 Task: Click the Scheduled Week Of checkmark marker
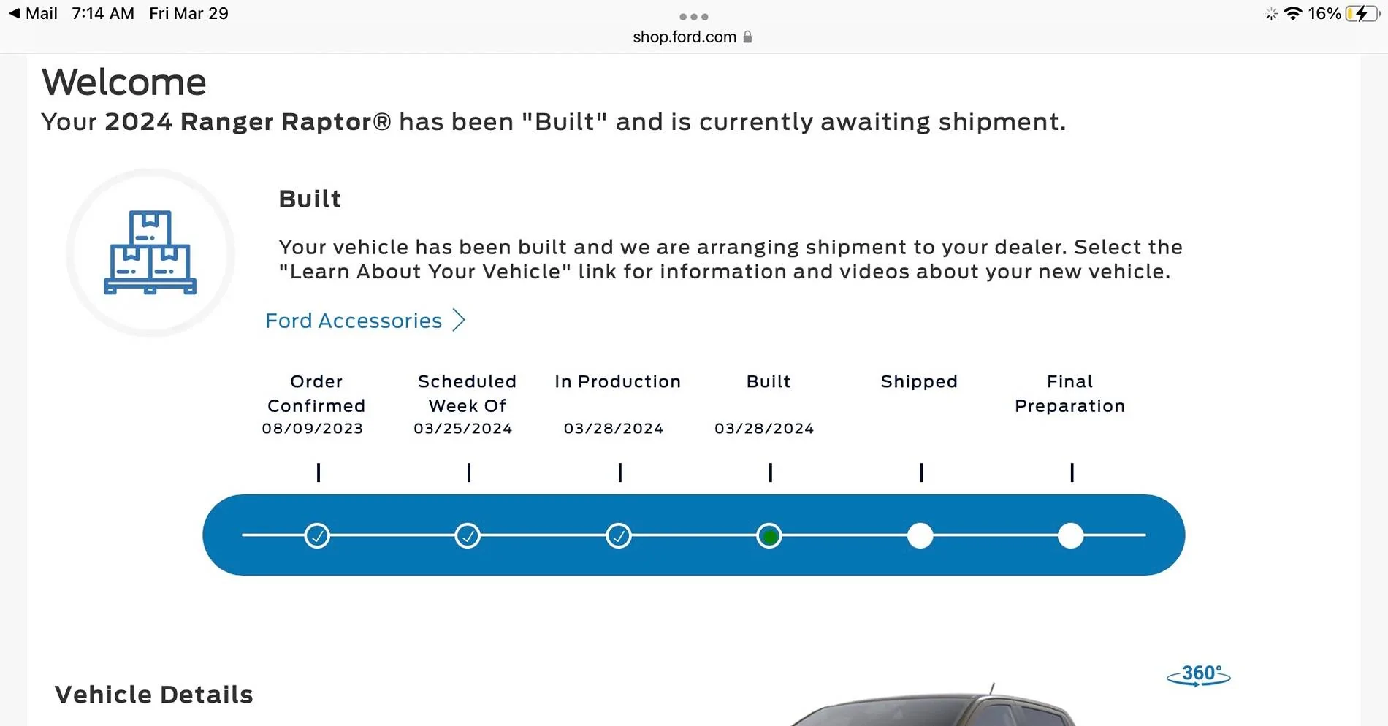tap(468, 535)
